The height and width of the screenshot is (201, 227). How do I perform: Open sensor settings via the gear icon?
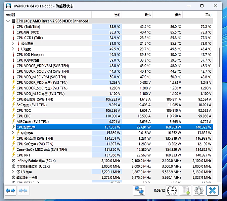[x=199, y=190]
